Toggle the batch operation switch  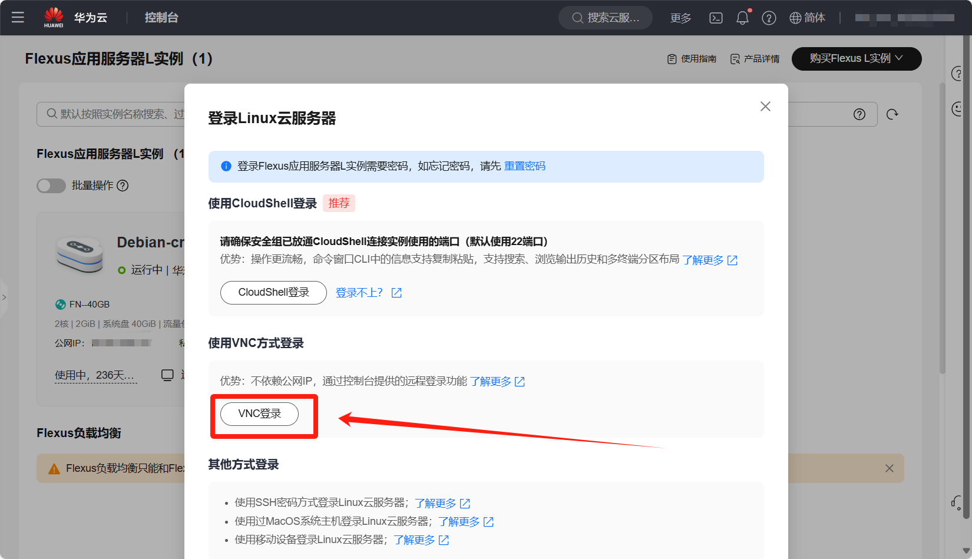51,186
